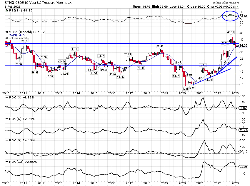
Task: Click the 45 level on the price axis
Action: (x=241, y=33)
